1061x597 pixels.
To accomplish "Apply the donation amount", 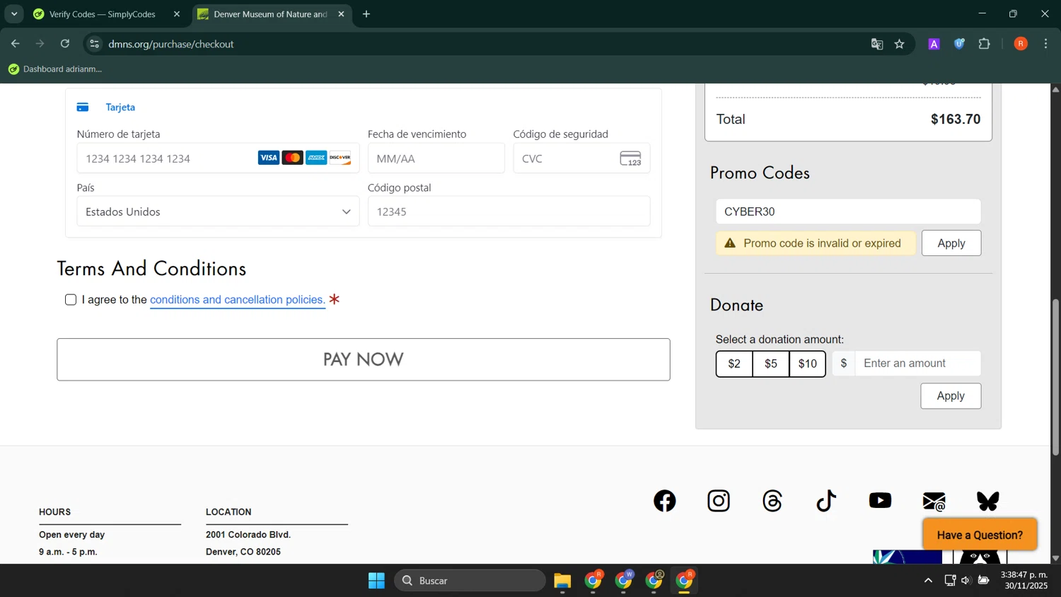I will click(951, 396).
